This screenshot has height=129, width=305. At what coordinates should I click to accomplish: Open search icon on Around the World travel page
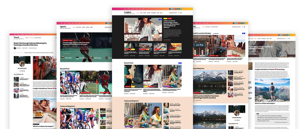point(242,27)
